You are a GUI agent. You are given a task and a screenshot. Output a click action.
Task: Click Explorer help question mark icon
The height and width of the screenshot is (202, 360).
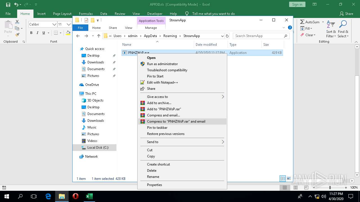290,27
